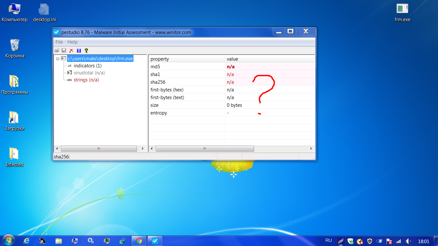The image size is (438, 246).
Task: Click the property table scrollbar left arrow
Action: pyautogui.click(x=152, y=149)
